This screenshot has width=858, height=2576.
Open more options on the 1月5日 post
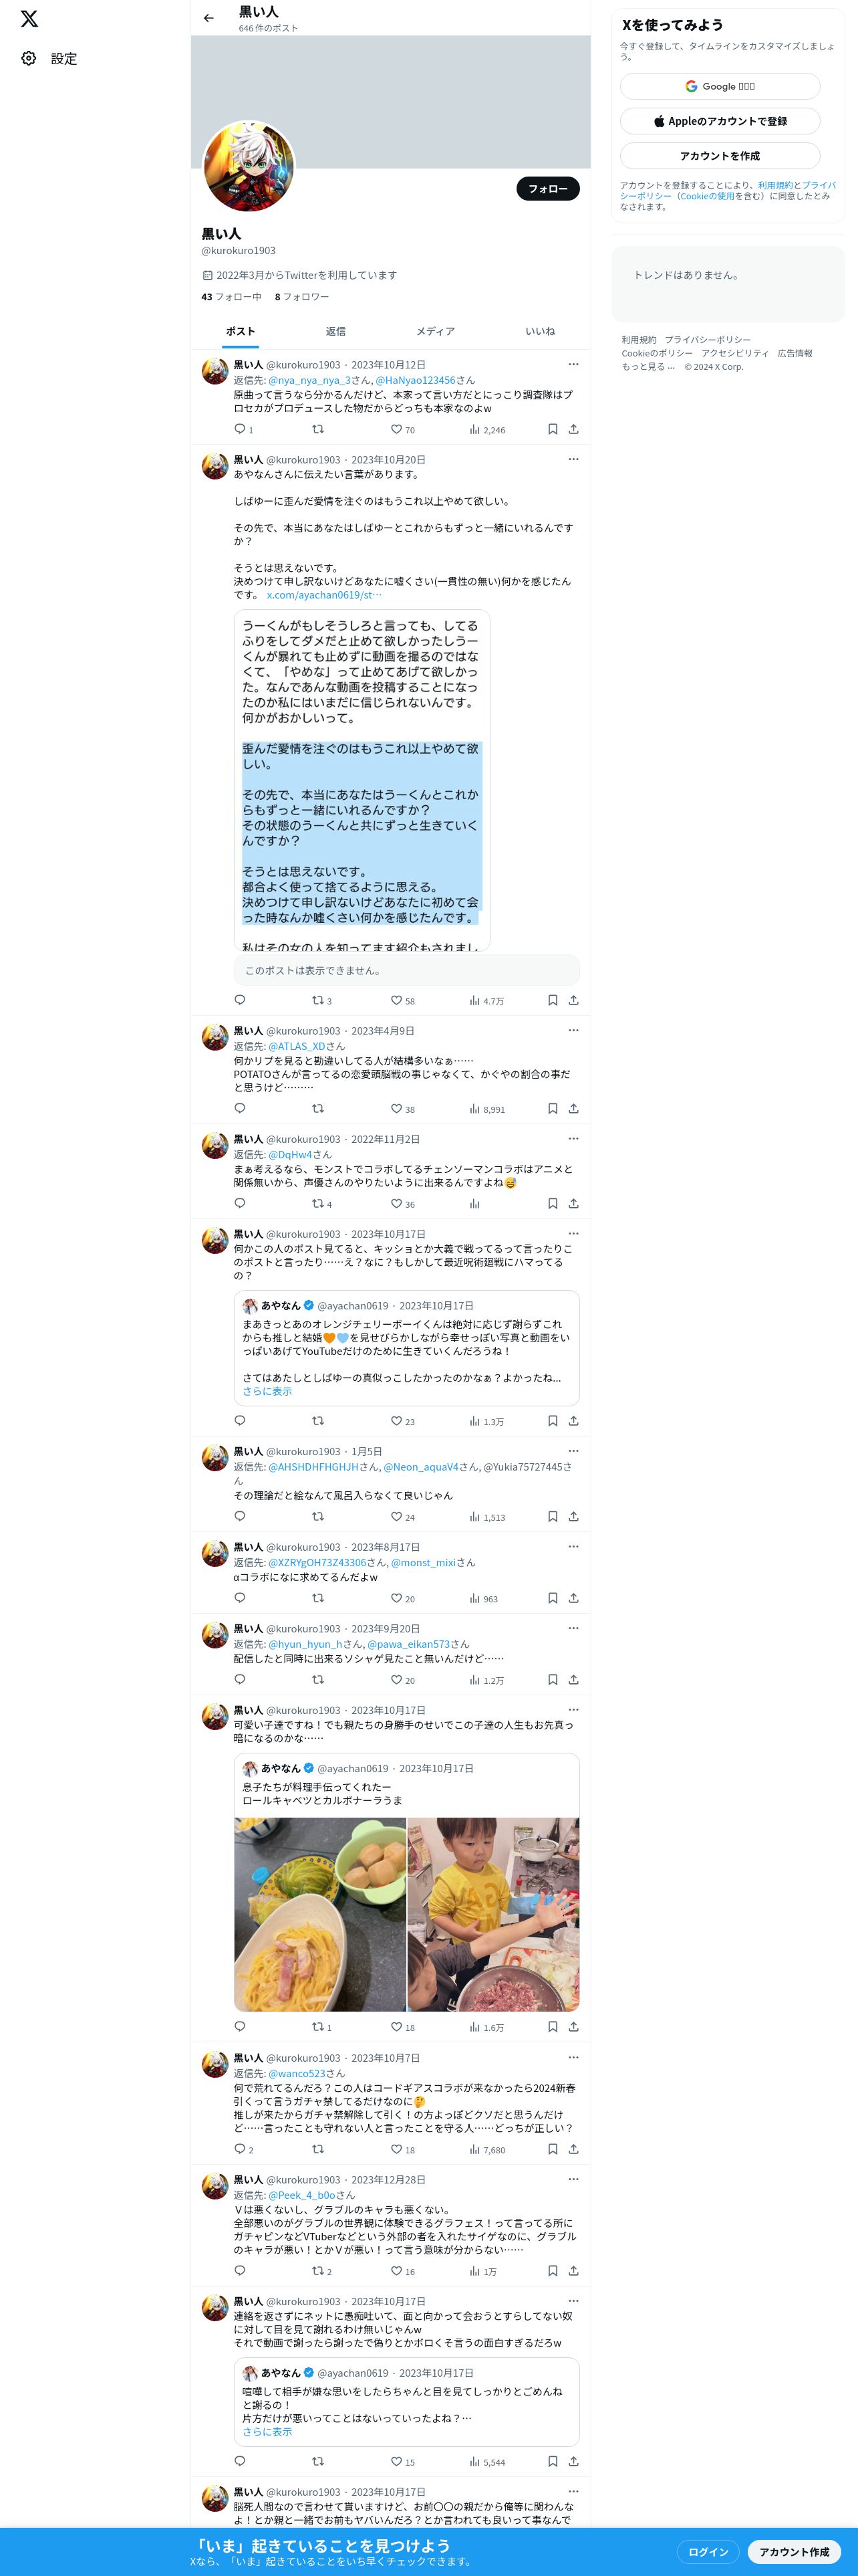coord(573,1451)
